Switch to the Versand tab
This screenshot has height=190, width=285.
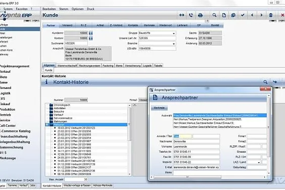67,25
